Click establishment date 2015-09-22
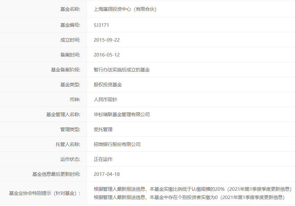The image size is (295, 206). click(x=107, y=40)
